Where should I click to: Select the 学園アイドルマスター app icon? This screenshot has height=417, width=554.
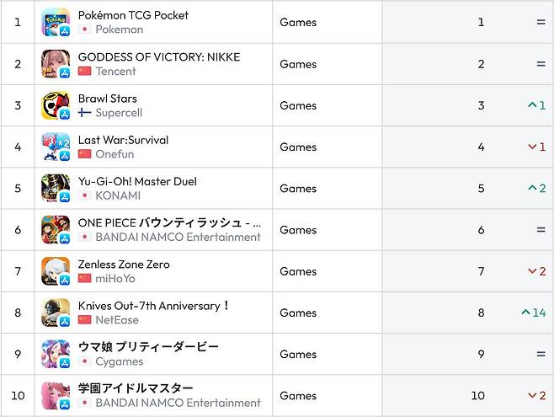coord(56,395)
